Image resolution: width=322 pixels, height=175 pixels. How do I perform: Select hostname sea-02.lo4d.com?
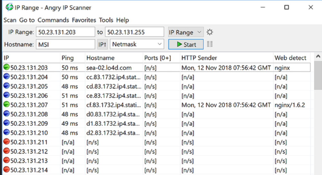coord(109,68)
